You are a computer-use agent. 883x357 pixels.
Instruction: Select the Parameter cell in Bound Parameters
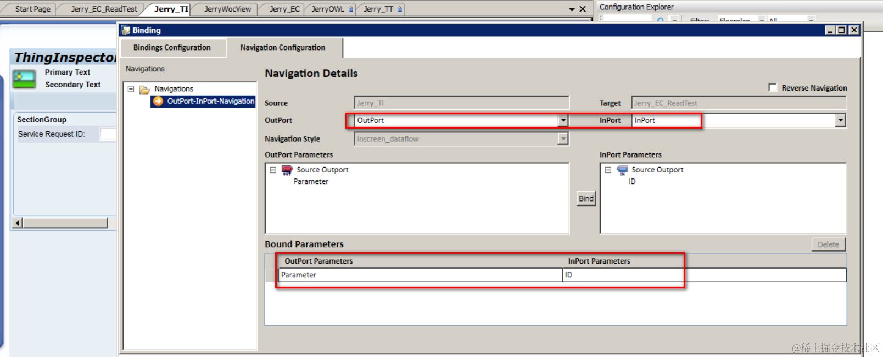click(x=421, y=275)
